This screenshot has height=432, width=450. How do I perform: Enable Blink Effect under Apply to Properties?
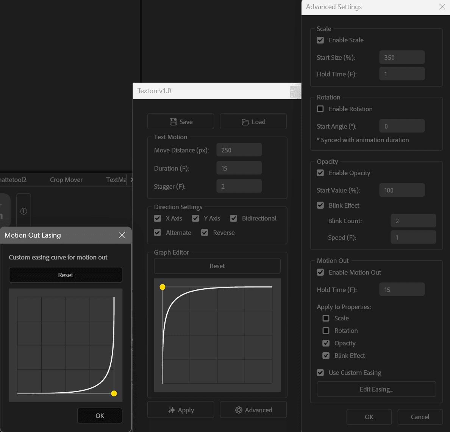[x=326, y=356]
